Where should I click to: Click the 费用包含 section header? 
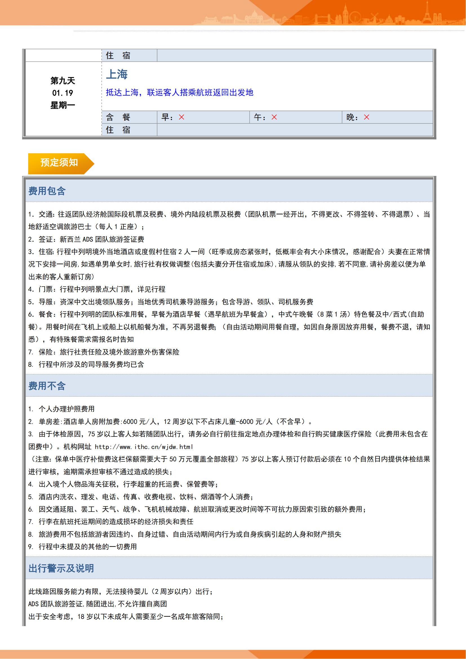(x=47, y=191)
